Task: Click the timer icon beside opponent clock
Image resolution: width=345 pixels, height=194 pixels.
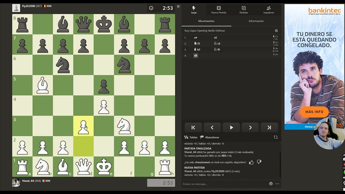Action: pos(151,8)
